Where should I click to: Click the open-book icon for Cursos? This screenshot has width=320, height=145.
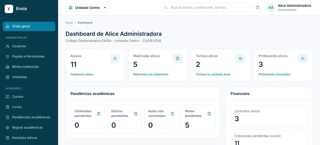click(x=7, y=97)
